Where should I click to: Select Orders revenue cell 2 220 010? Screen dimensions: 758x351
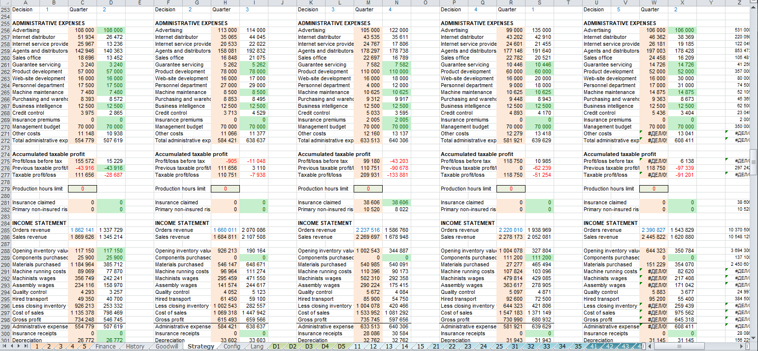coord(511,230)
